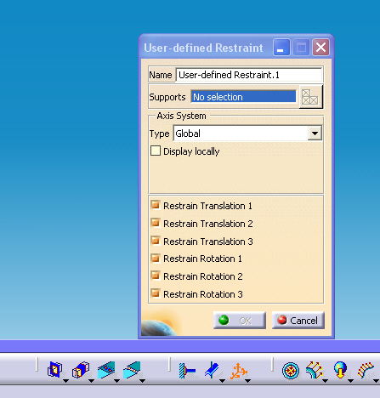380x398 pixels.
Task: Choose the globe acceleration load icon
Action: tap(340, 370)
